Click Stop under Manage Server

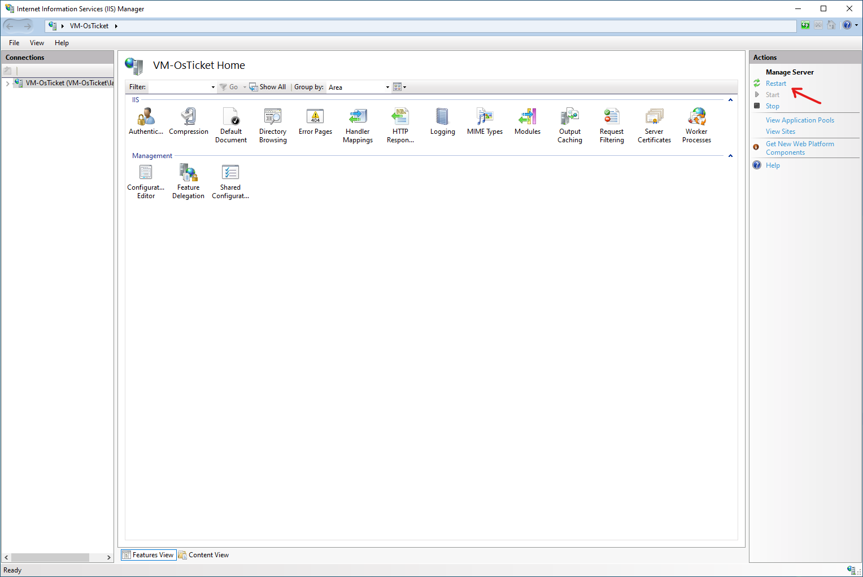[772, 106]
